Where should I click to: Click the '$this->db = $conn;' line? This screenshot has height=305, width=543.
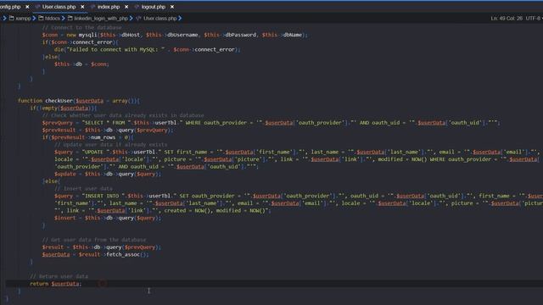[x=81, y=64]
